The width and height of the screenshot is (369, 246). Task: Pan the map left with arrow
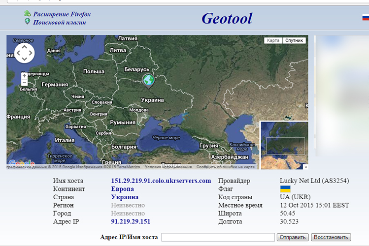pos(19,53)
